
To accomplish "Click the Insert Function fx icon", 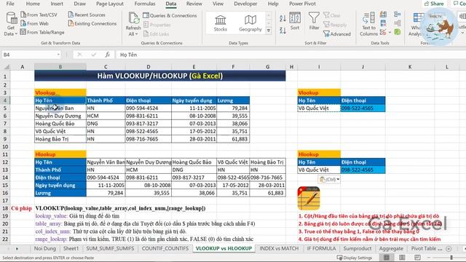I will coord(107,55).
